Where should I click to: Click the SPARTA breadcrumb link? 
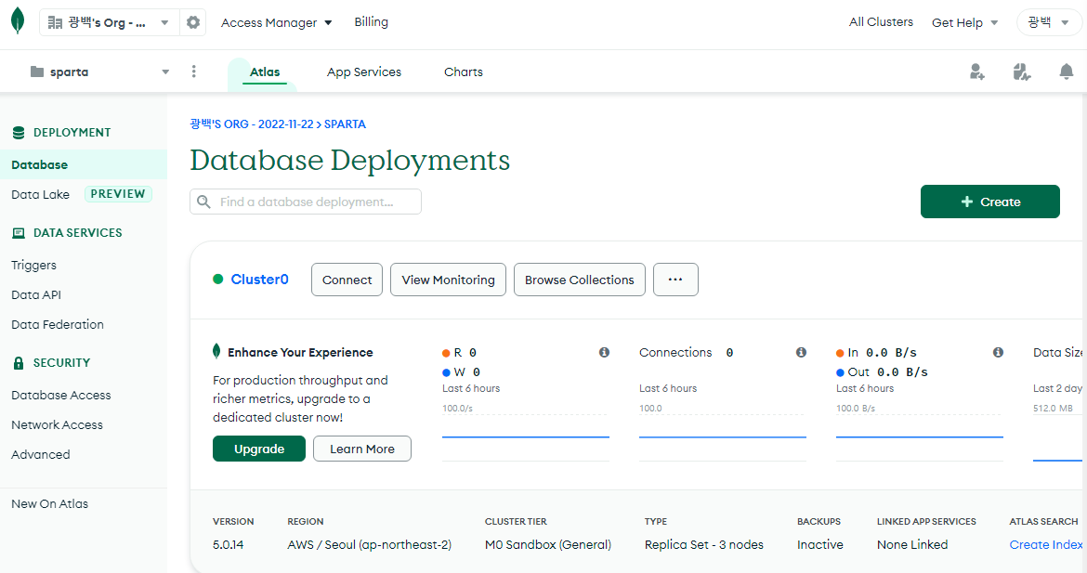point(345,124)
